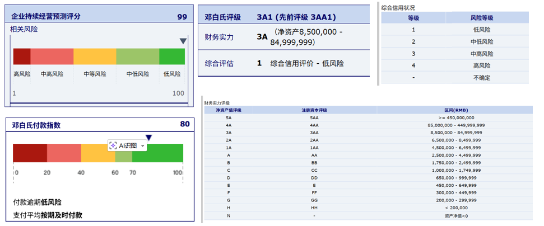Image resolution: width=544 pixels, height=226 pixels.
Task: Click dark red segment of 企业持续经营预测评分 bar
Action: pos(22,57)
